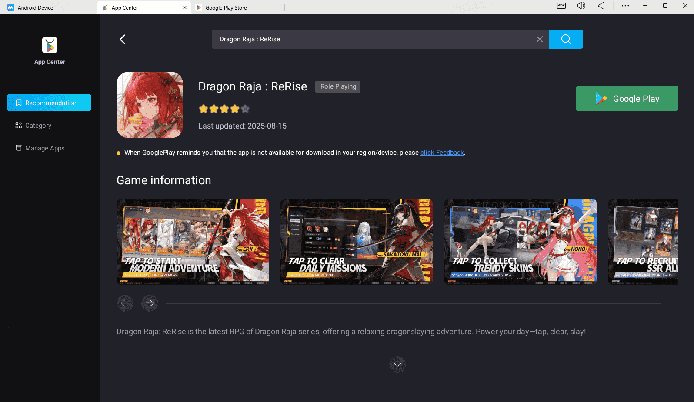This screenshot has width=694, height=402.
Task: Show previous screenshots with left arrow
Action: coord(125,303)
